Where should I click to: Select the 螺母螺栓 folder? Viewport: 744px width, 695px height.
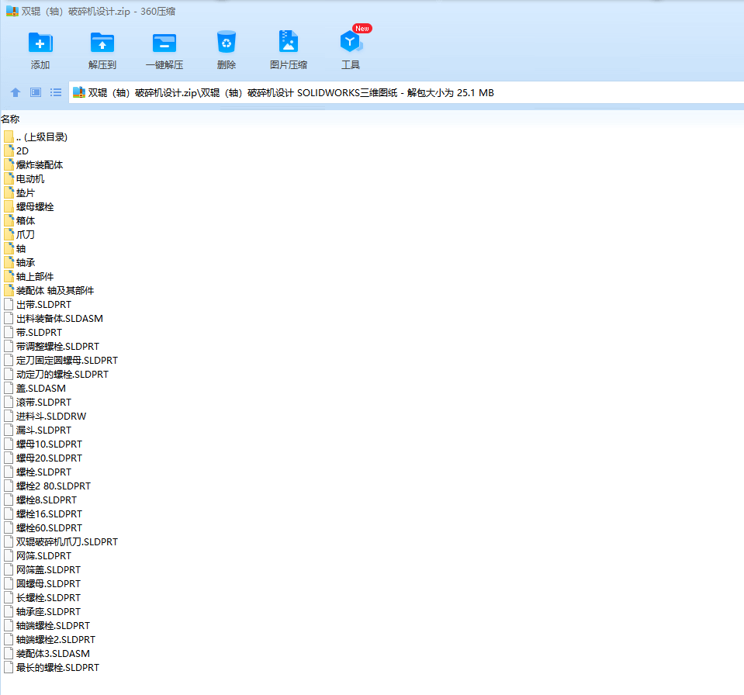[x=29, y=207]
